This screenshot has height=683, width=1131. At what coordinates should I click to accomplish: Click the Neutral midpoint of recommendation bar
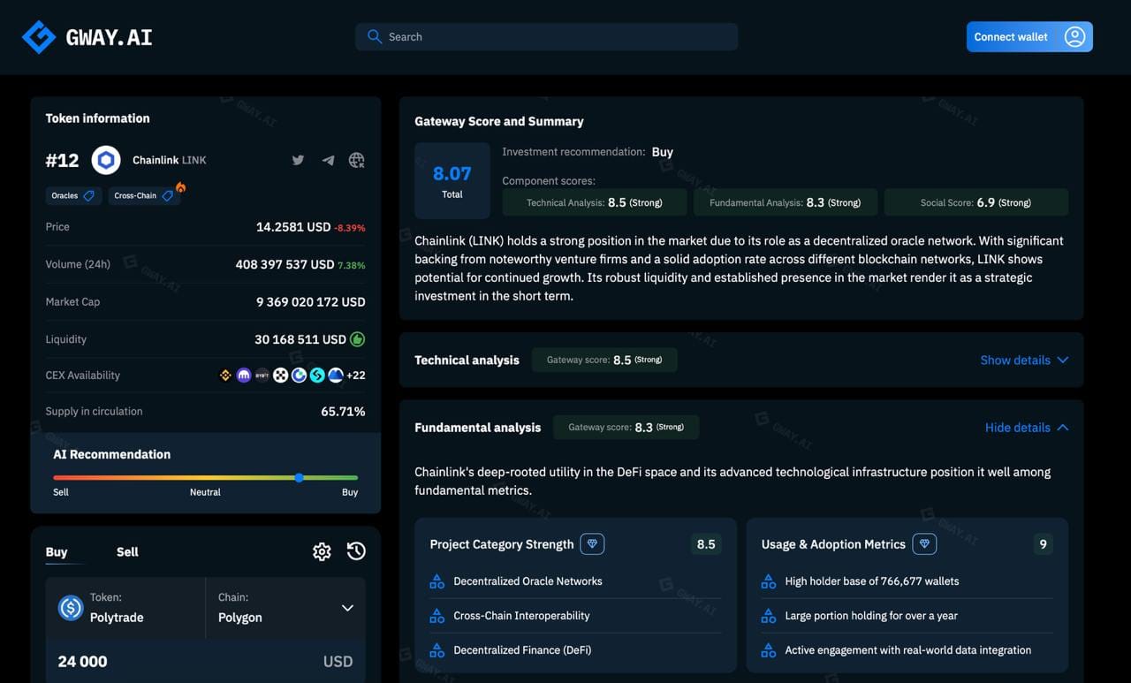205,492
